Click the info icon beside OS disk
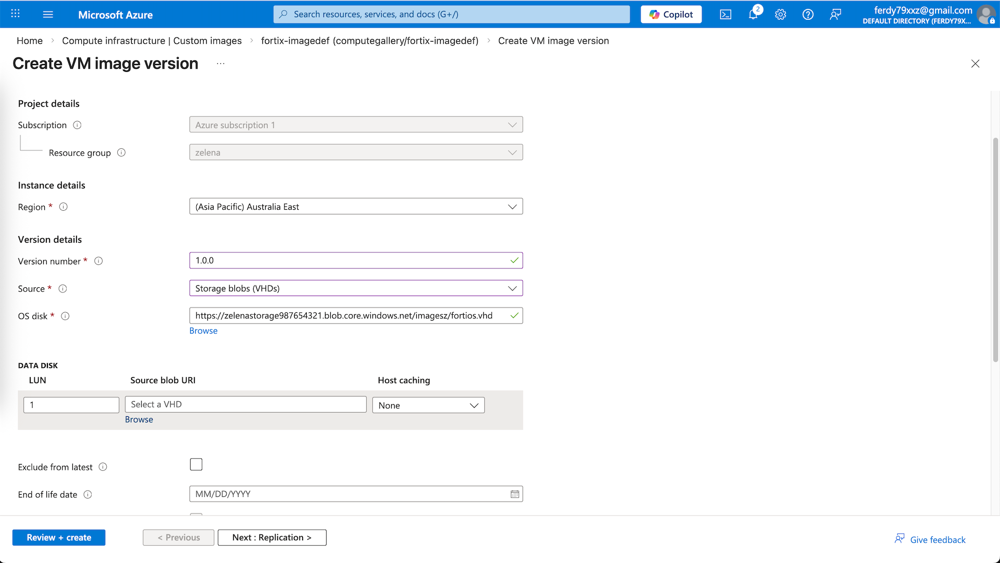Viewport: 1000px width, 563px height. point(65,316)
